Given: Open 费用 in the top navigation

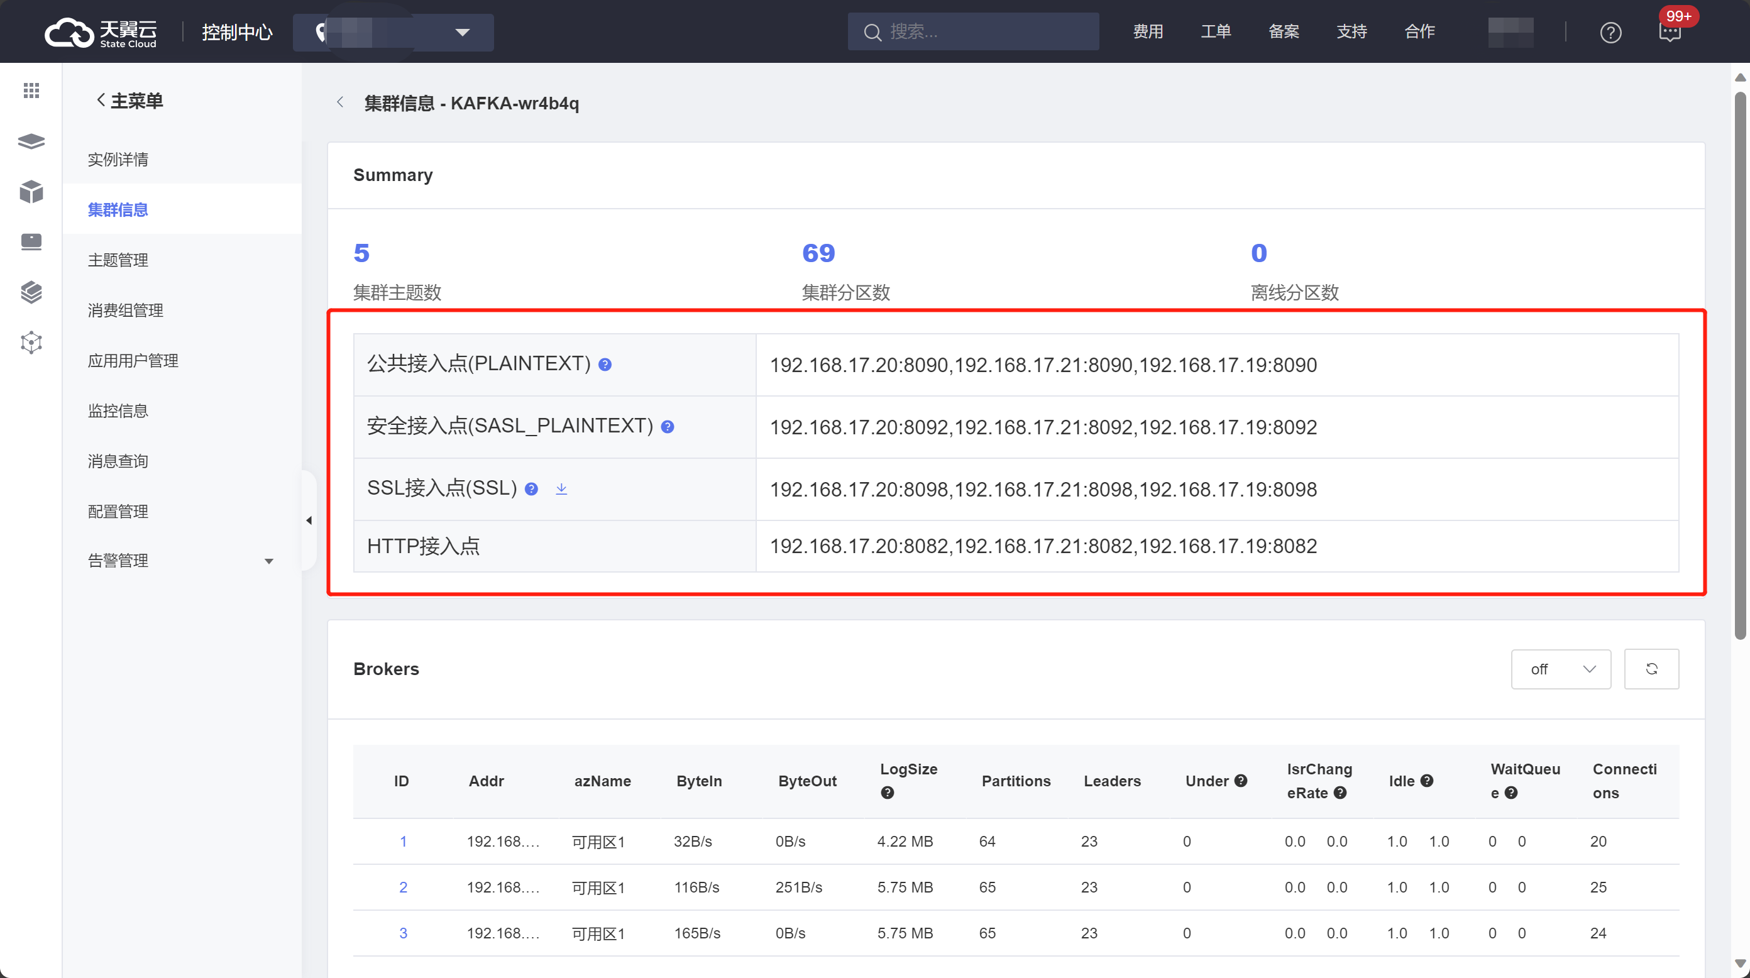Looking at the screenshot, I should tap(1148, 31).
